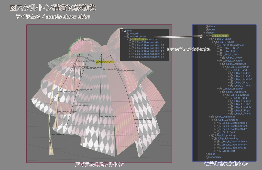Select J_Bip_R_Thumb1 bone
The image size is (262, 170).
pos(243,114)
